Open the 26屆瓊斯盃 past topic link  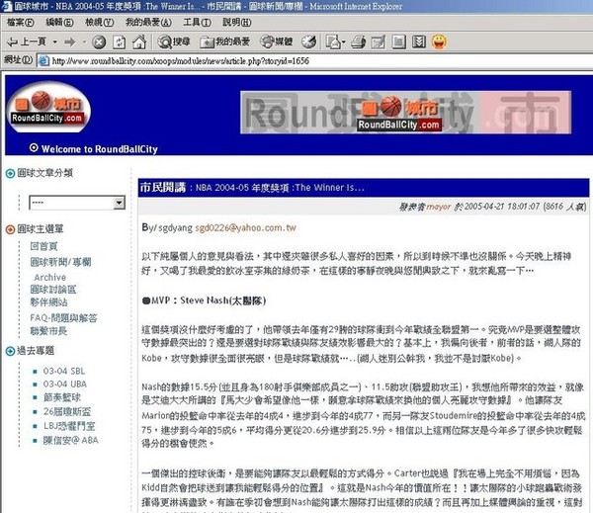tap(67, 411)
